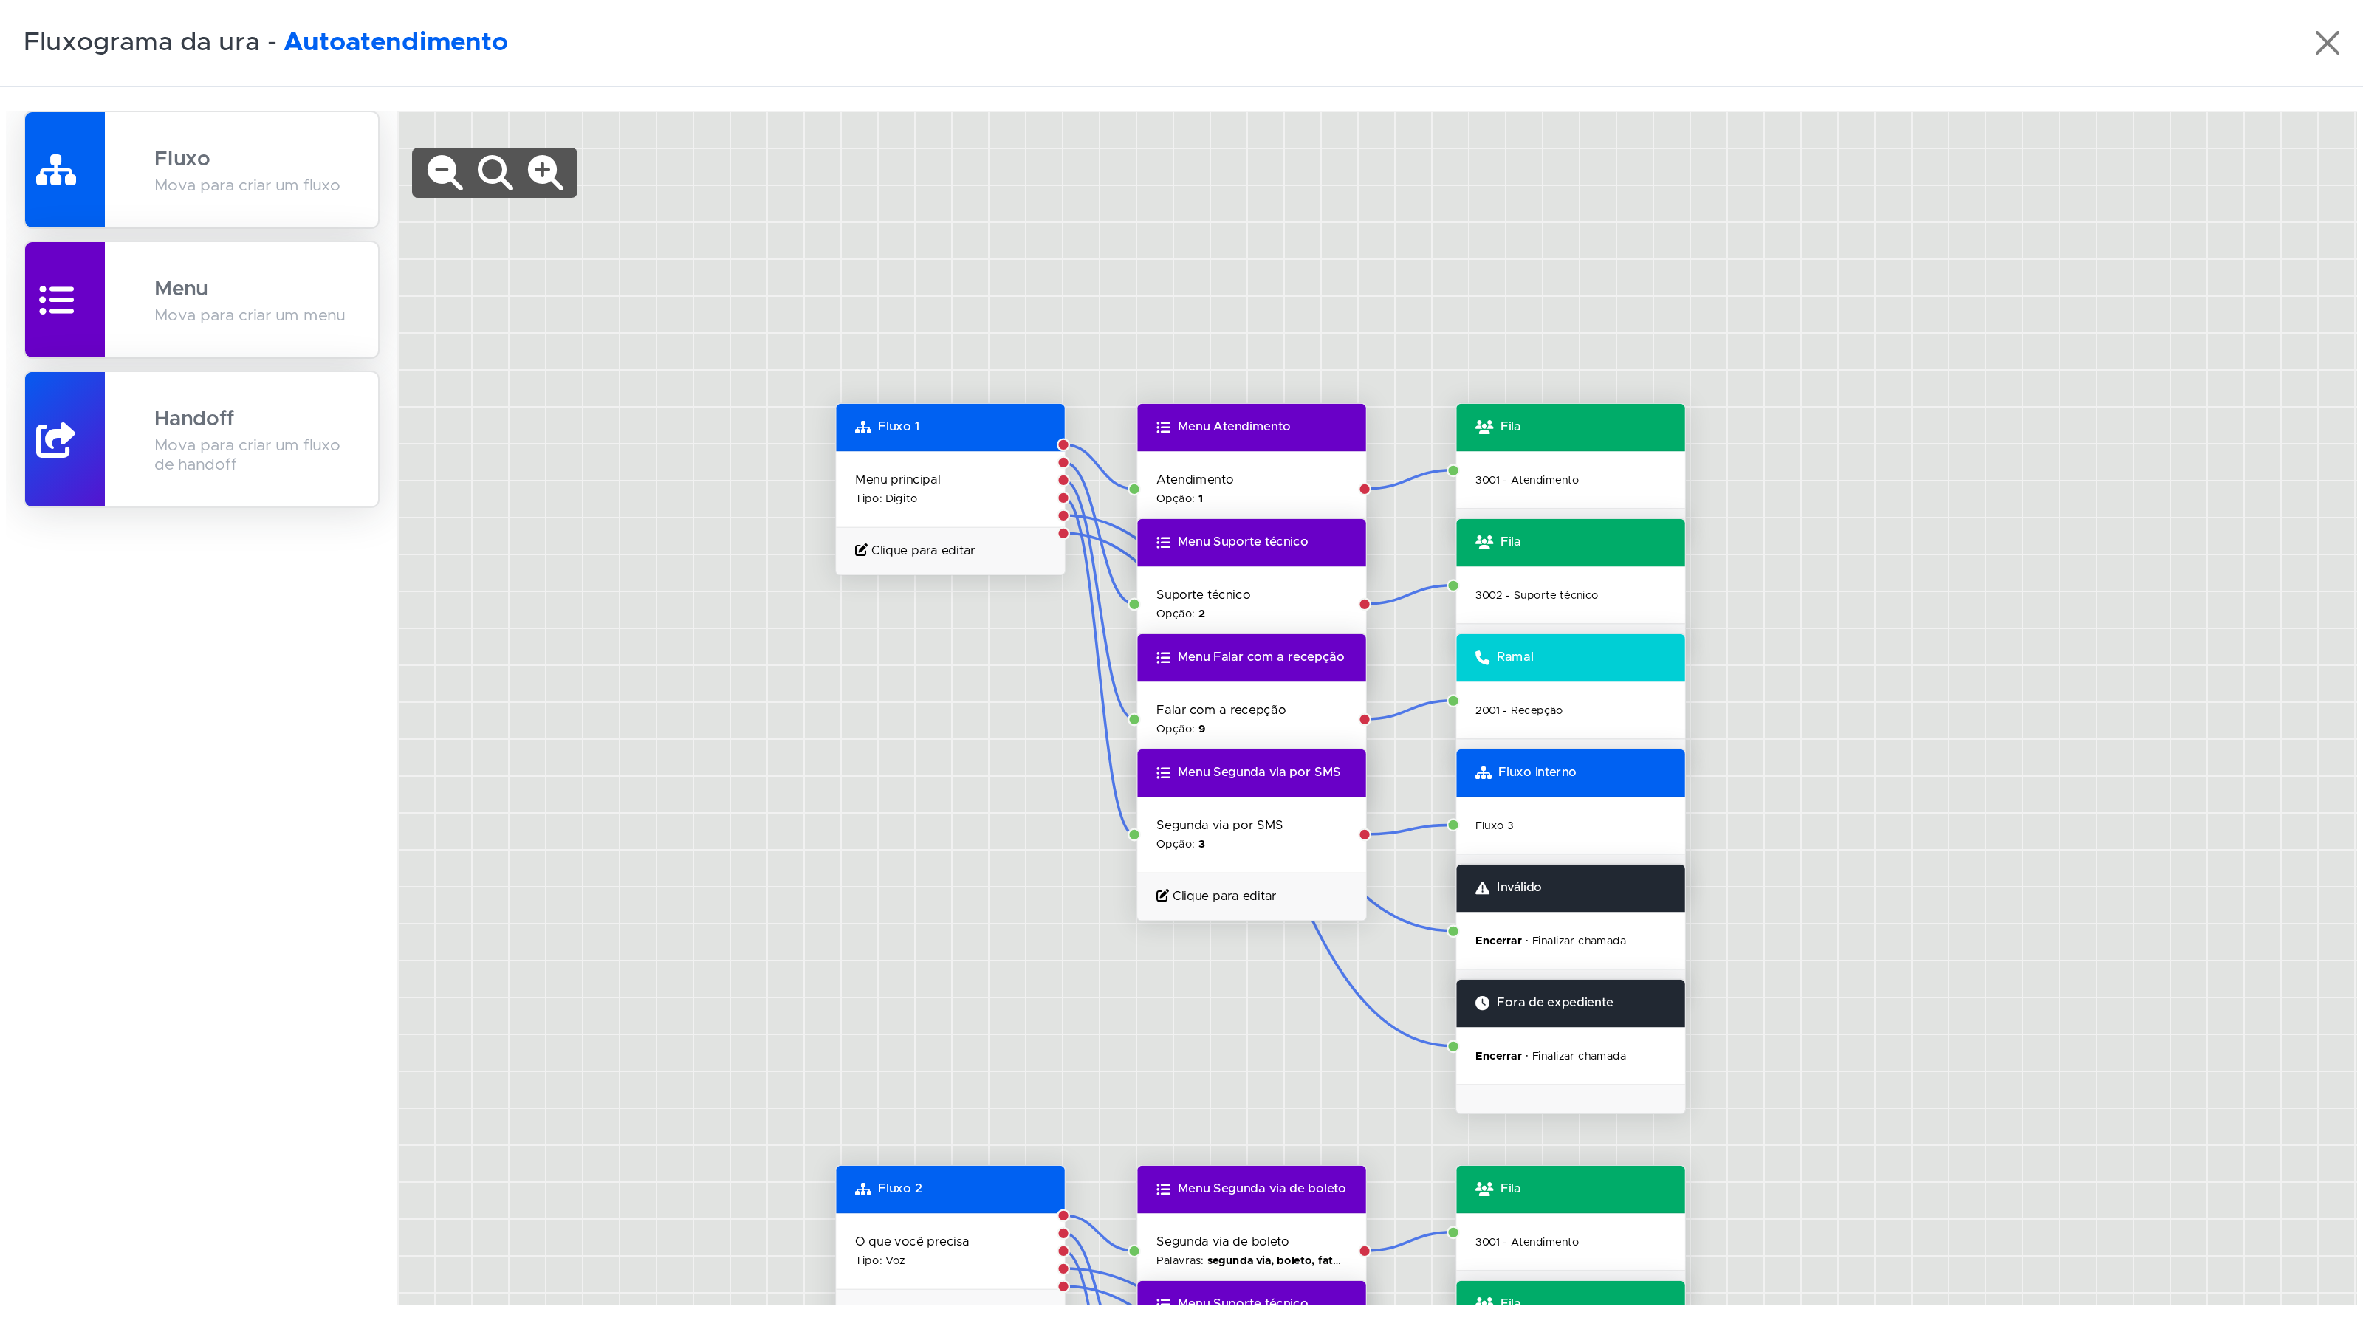Select the blue Fluxo sitemap icon
This screenshot has height=1329, width=2363.
click(56, 170)
